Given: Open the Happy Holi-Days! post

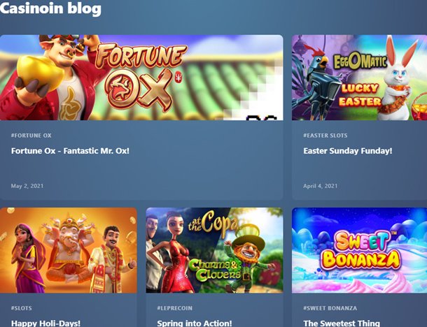Looking at the screenshot, I should point(45,324).
